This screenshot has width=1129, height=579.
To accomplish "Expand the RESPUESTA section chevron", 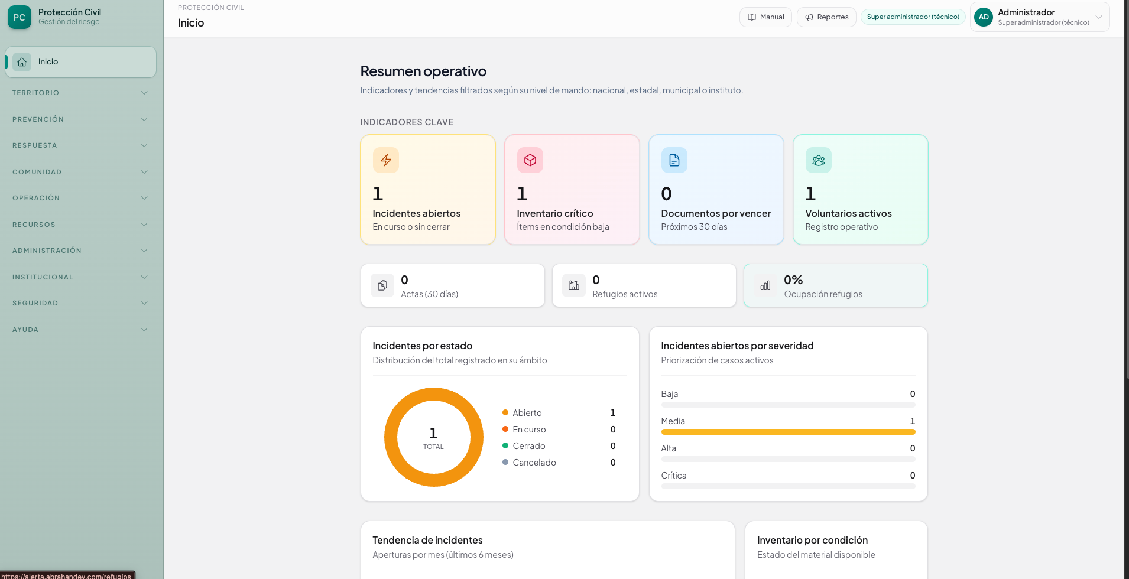I will tap(144, 145).
